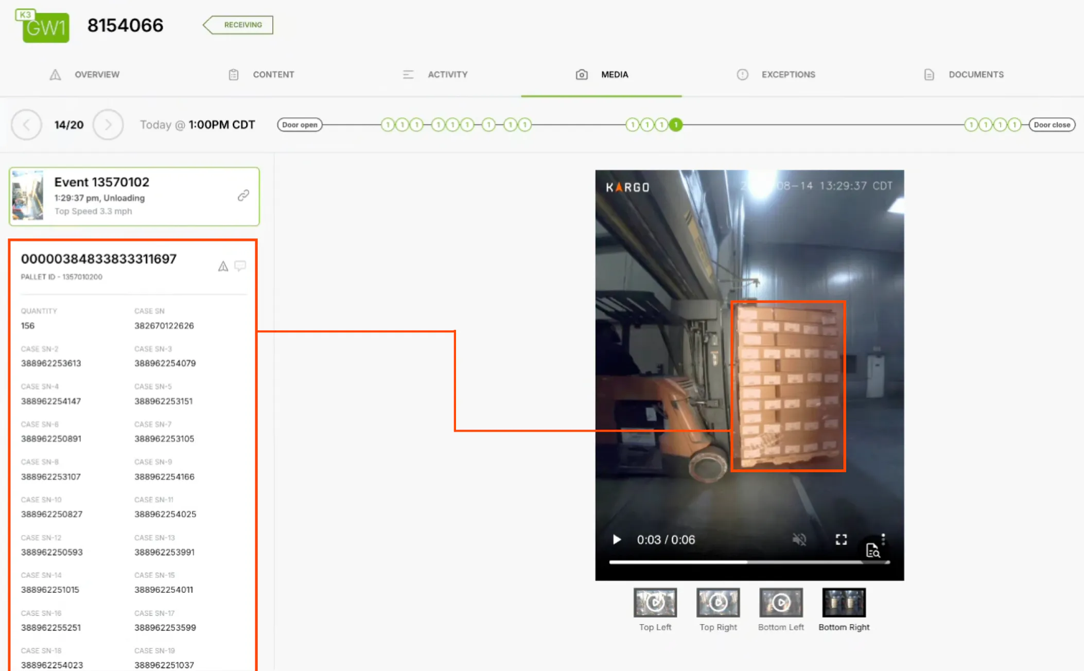Open video more options menu
The height and width of the screenshot is (671, 1084).
(x=883, y=539)
